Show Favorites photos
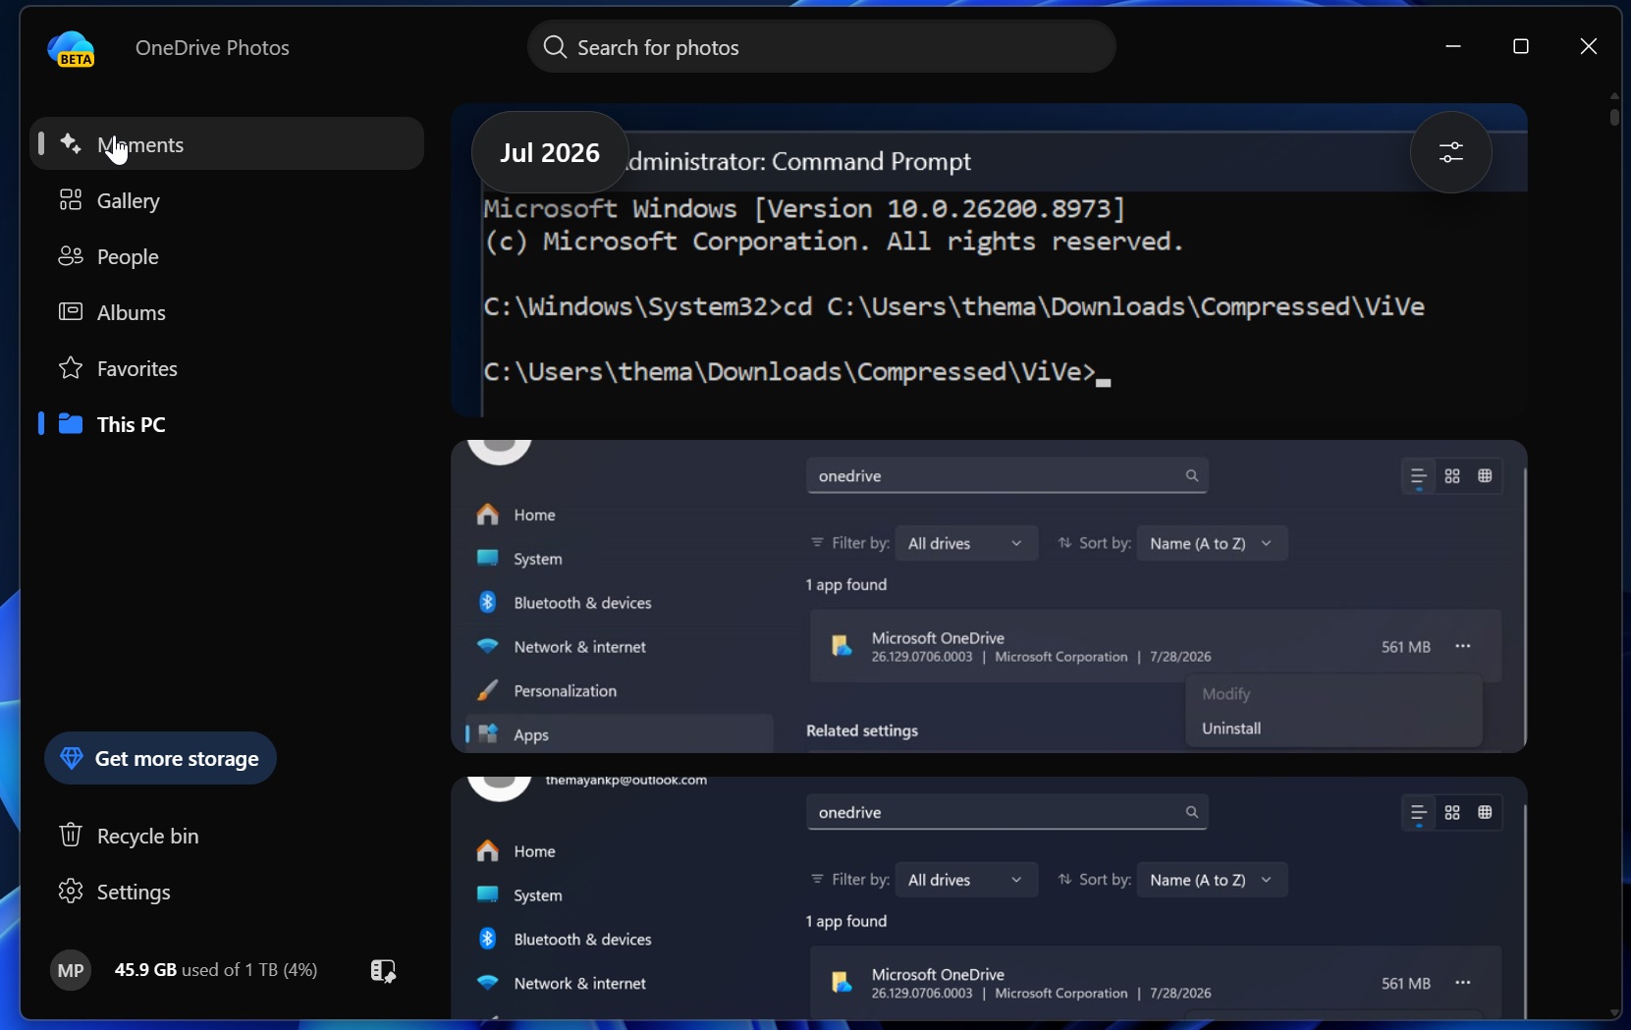This screenshot has width=1631, height=1030. click(227, 368)
